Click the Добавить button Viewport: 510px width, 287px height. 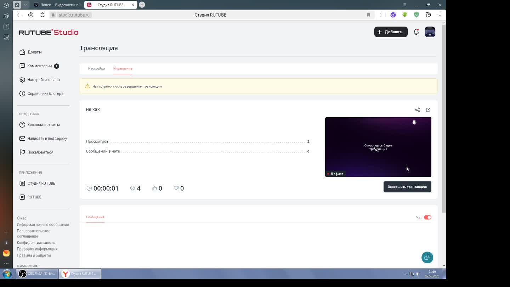391,32
